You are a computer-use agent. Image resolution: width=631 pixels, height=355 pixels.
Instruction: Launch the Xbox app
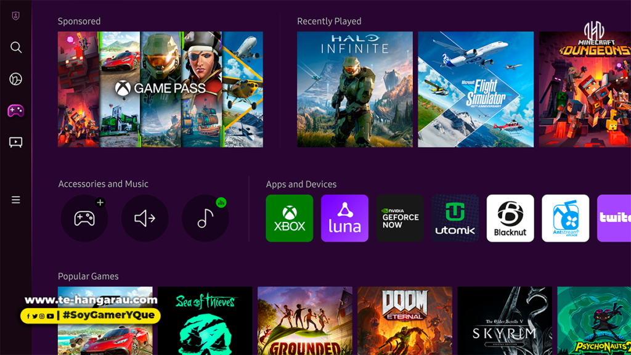290,218
